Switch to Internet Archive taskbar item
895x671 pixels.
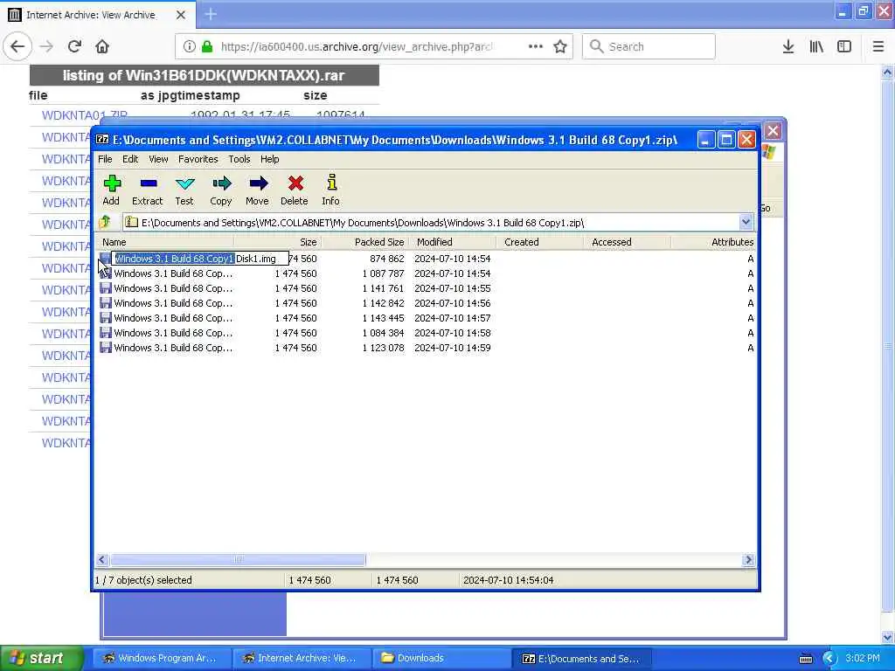pyautogui.click(x=302, y=659)
